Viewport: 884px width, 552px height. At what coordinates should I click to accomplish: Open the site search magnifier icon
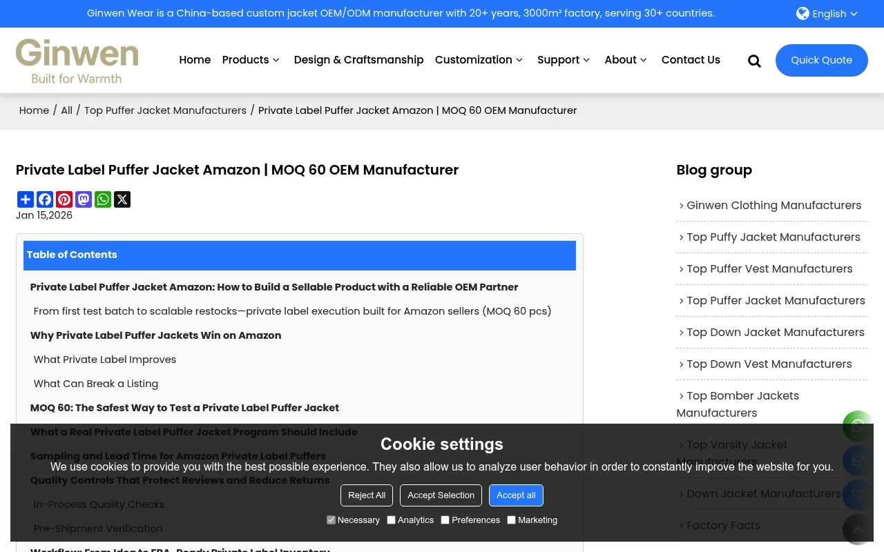754,61
